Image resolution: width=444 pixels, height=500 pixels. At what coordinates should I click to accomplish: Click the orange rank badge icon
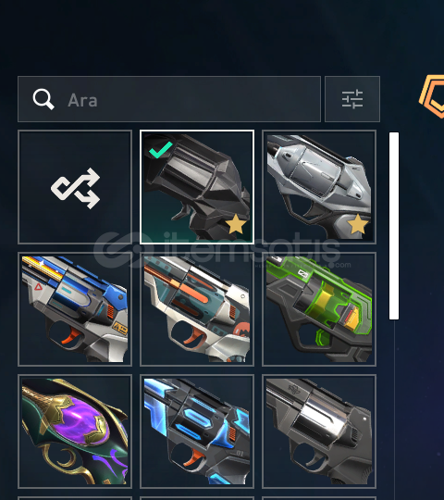point(432,95)
